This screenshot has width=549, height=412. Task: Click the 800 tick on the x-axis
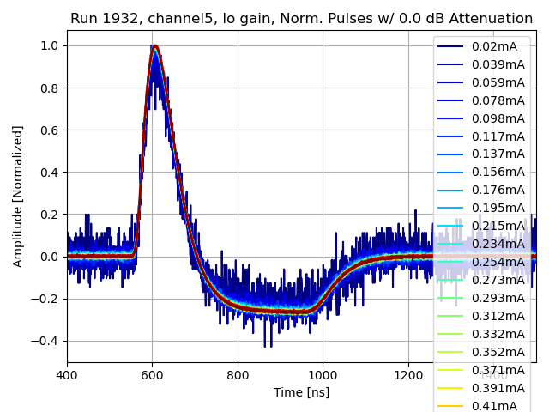[238, 375]
